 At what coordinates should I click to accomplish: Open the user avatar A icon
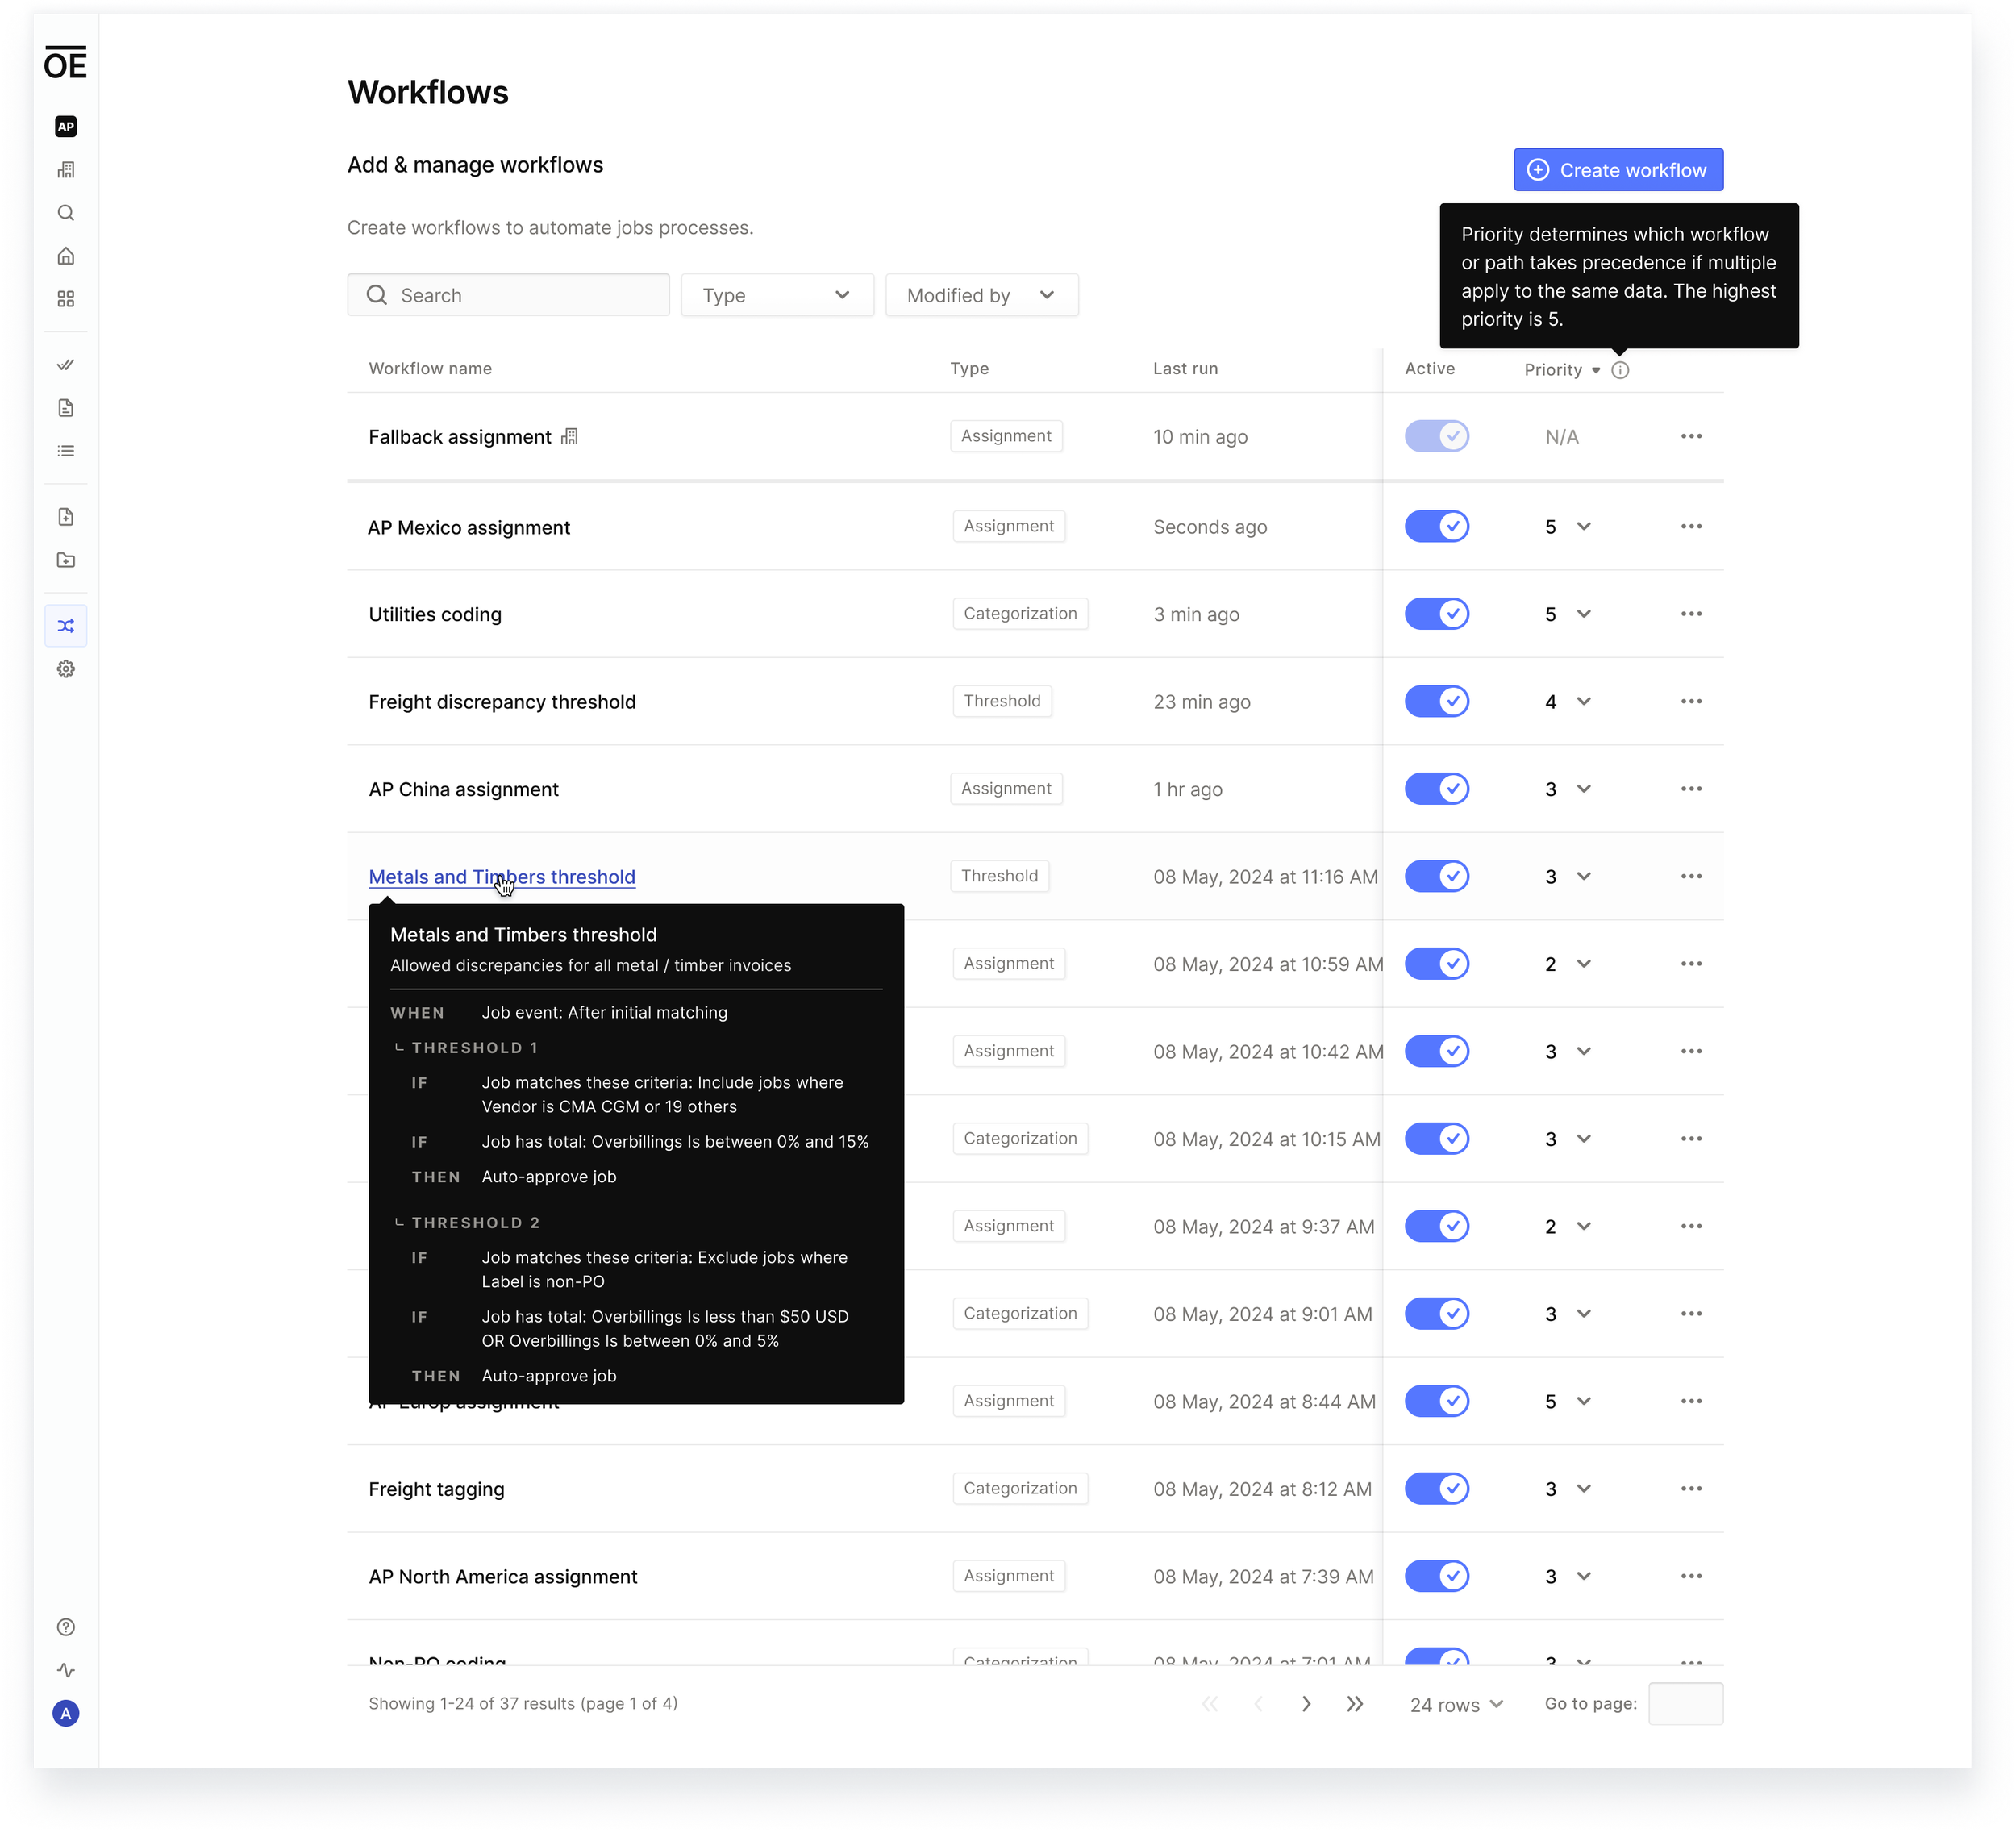click(66, 1714)
